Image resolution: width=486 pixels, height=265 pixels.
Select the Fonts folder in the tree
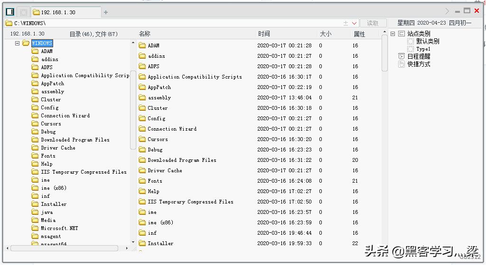click(48, 156)
